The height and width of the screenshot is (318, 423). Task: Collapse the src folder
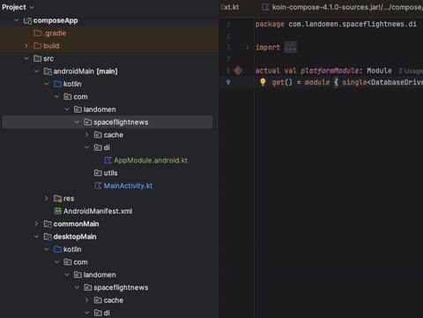tap(26, 58)
